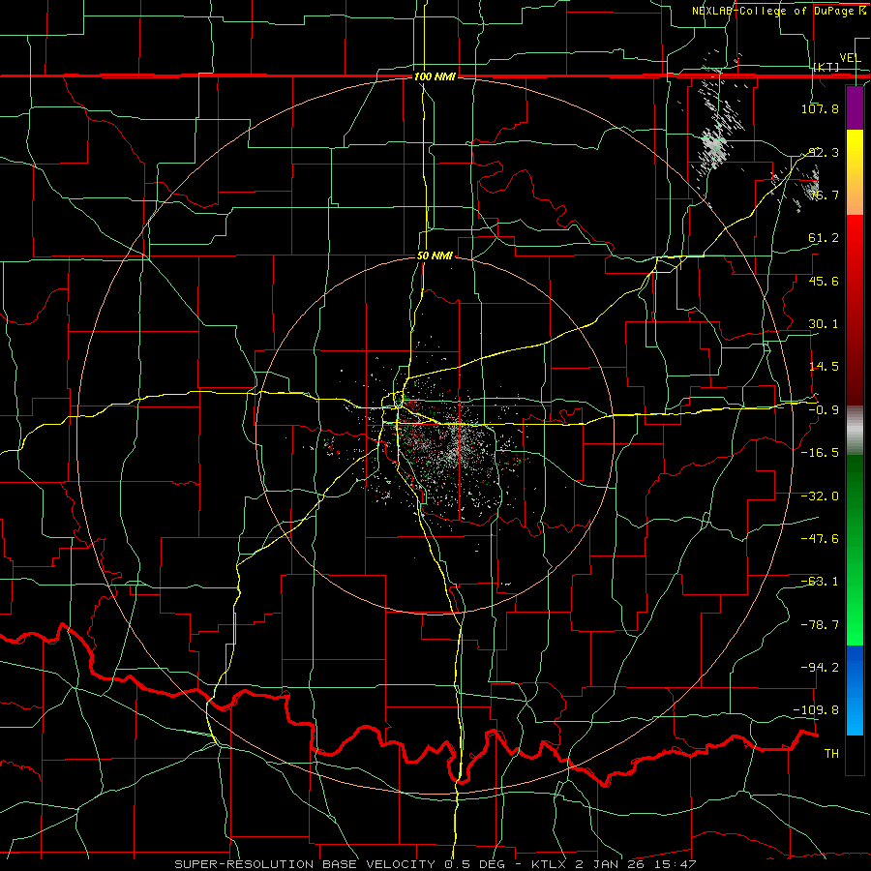Pick the green segment of the velocity scale
The height and width of the screenshot is (871, 871).
click(x=855, y=551)
